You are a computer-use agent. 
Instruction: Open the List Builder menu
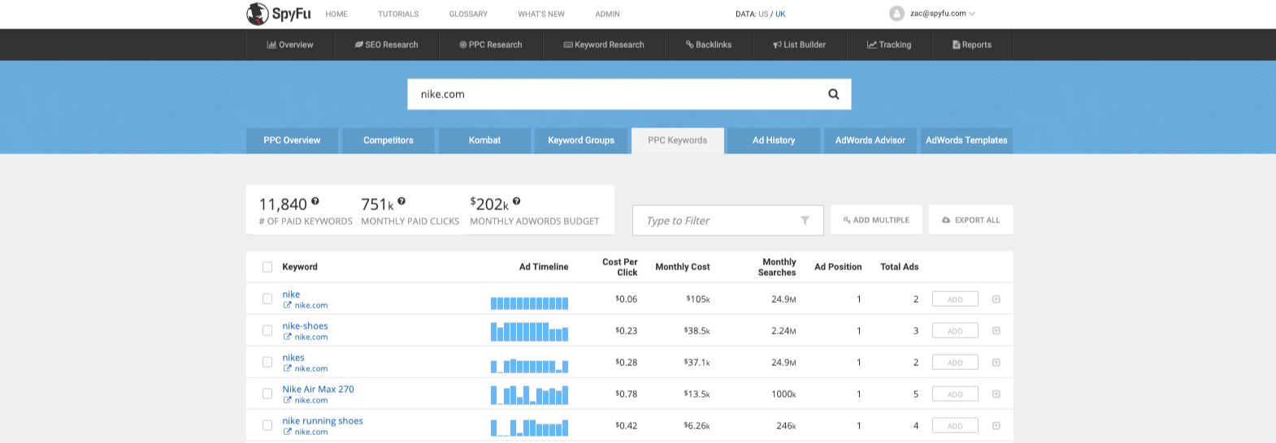[800, 45]
